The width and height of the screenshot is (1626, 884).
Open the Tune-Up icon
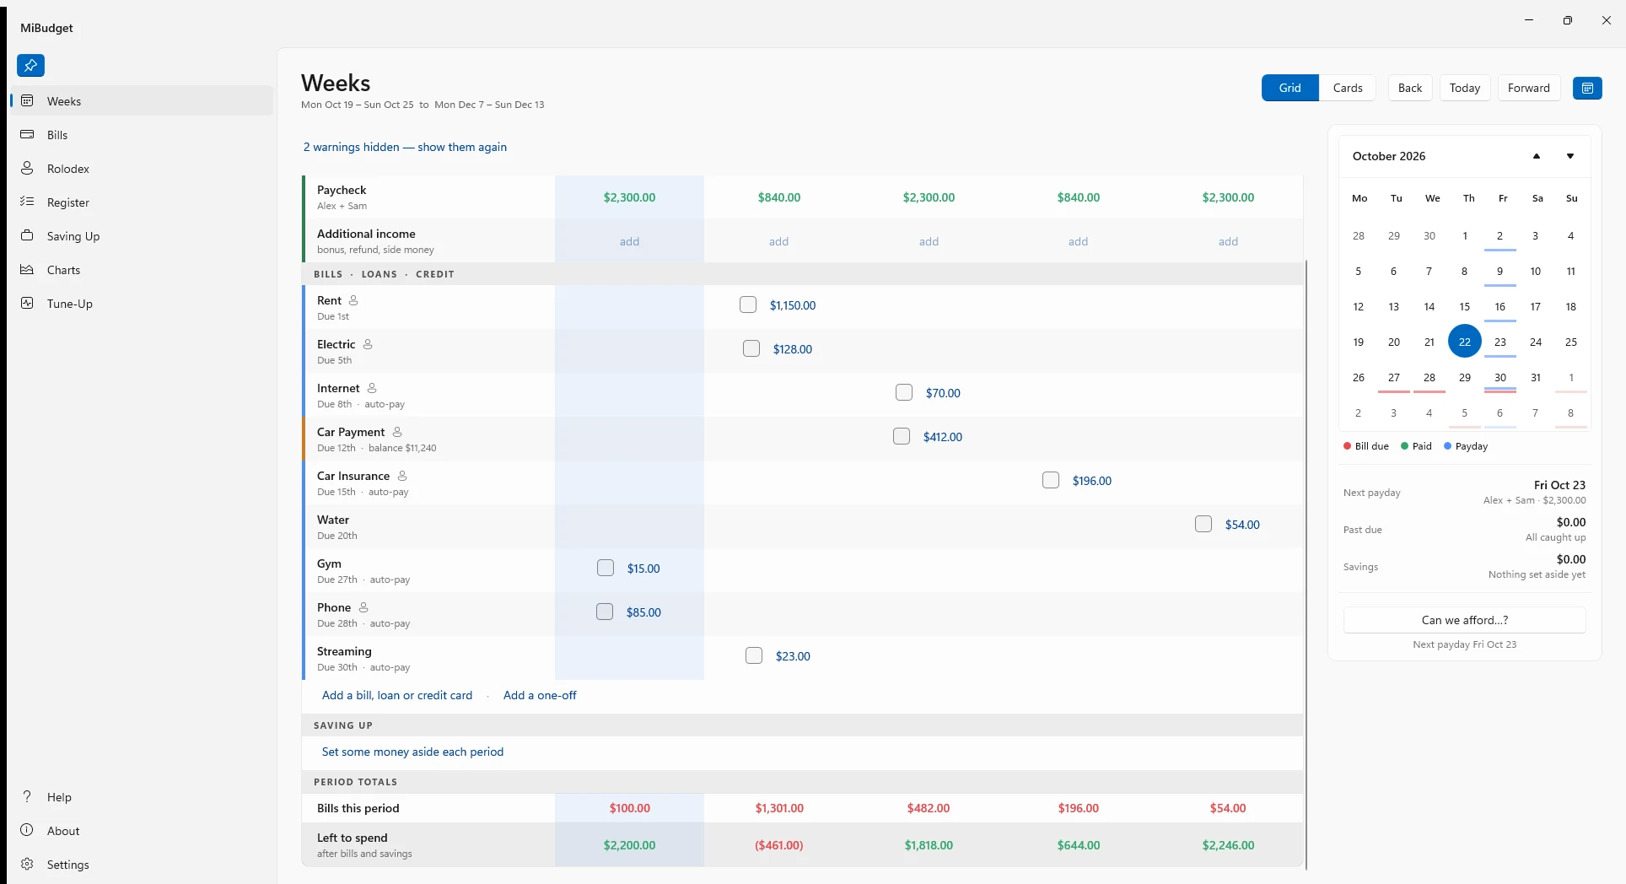click(x=27, y=303)
